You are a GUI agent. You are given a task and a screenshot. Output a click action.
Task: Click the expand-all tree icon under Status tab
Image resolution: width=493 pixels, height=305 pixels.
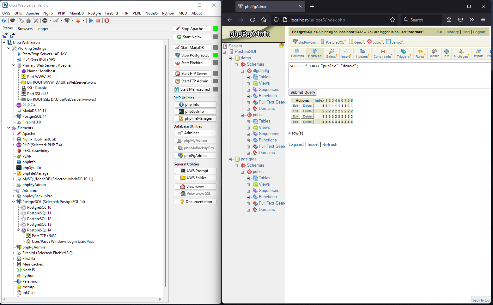coord(5,35)
